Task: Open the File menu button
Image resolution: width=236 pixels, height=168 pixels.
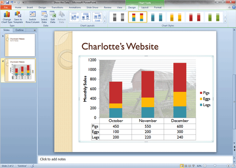Action: coord(6,7)
